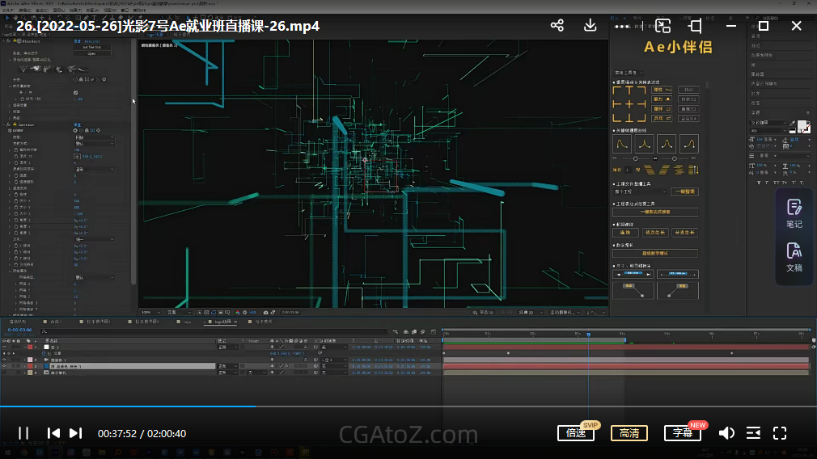Open the 高清 video quality selector
The image size is (817, 459).
[x=629, y=433]
